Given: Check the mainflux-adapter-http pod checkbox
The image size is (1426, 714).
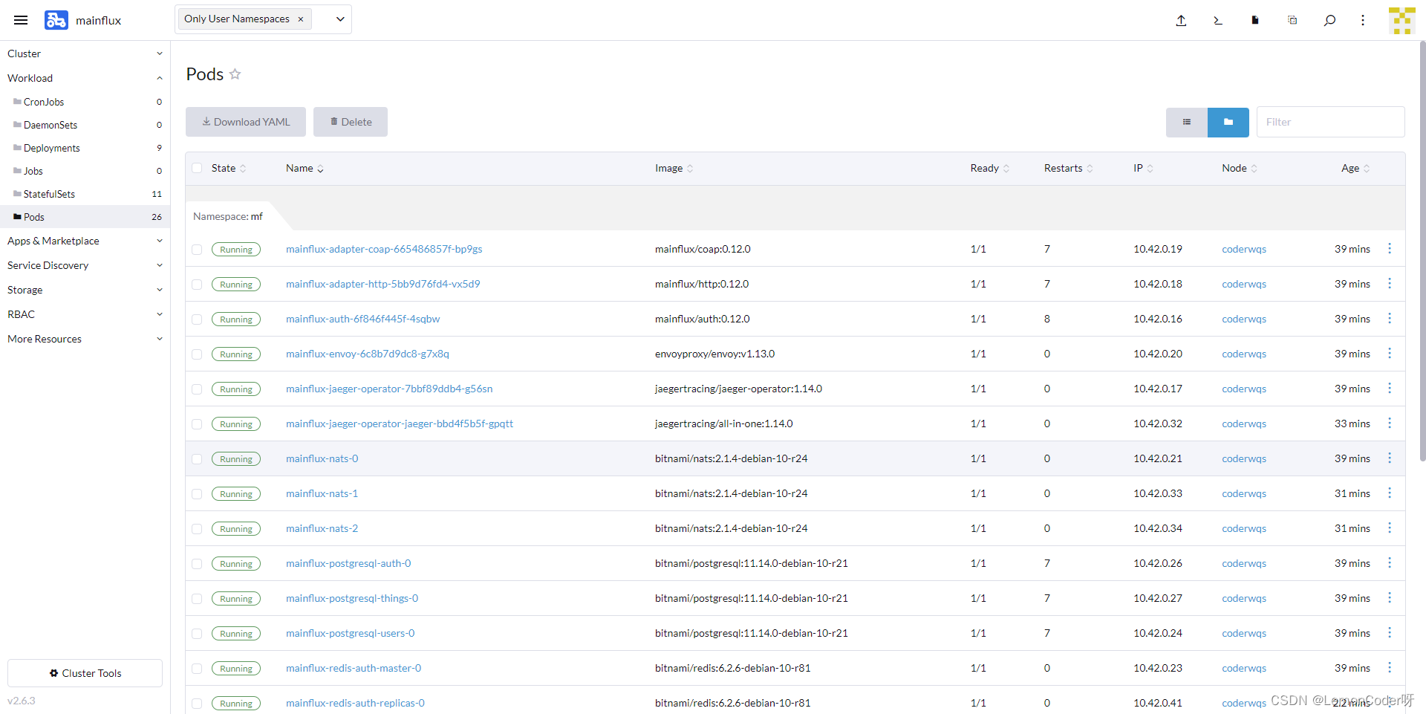Looking at the screenshot, I should (197, 285).
